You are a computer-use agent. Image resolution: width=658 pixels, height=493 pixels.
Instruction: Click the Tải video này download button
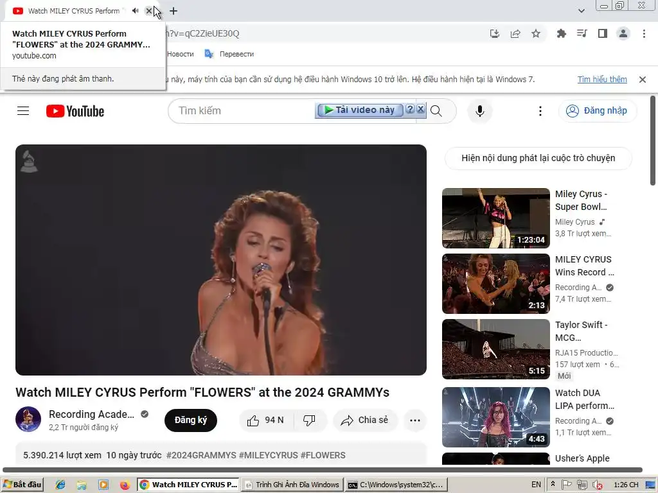[360, 110]
